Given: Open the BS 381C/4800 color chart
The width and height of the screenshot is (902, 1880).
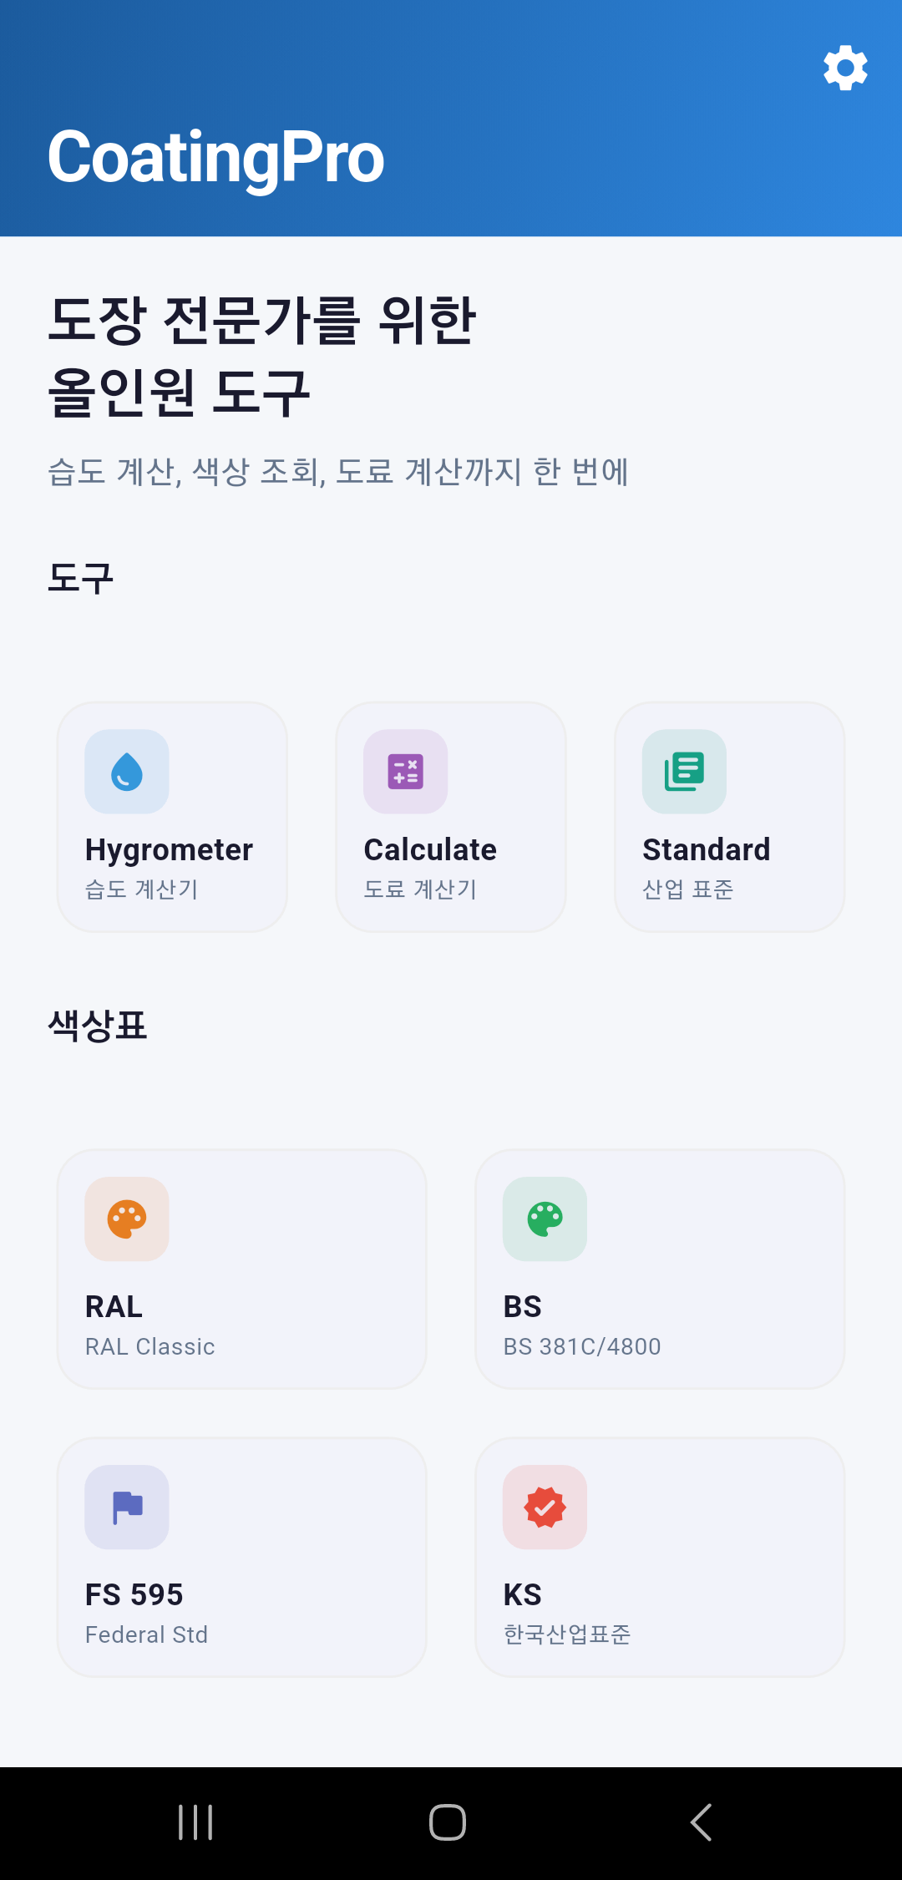Looking at the screenshot, I should pos(660,1268).
